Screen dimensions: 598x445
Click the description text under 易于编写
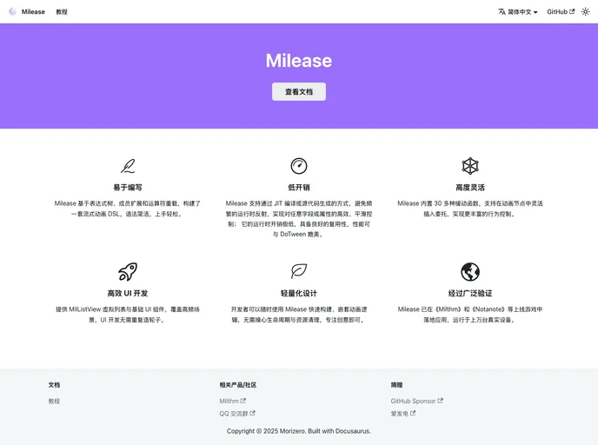click(128, 209)
